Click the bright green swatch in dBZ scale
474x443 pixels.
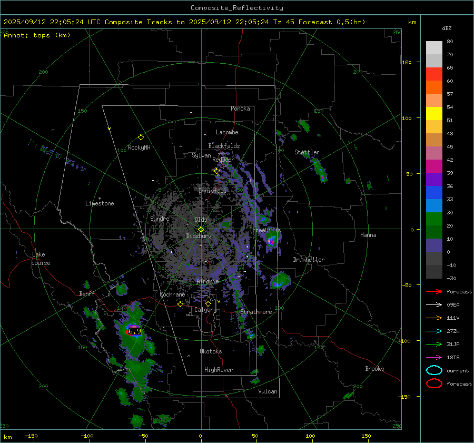coord(434,219)
